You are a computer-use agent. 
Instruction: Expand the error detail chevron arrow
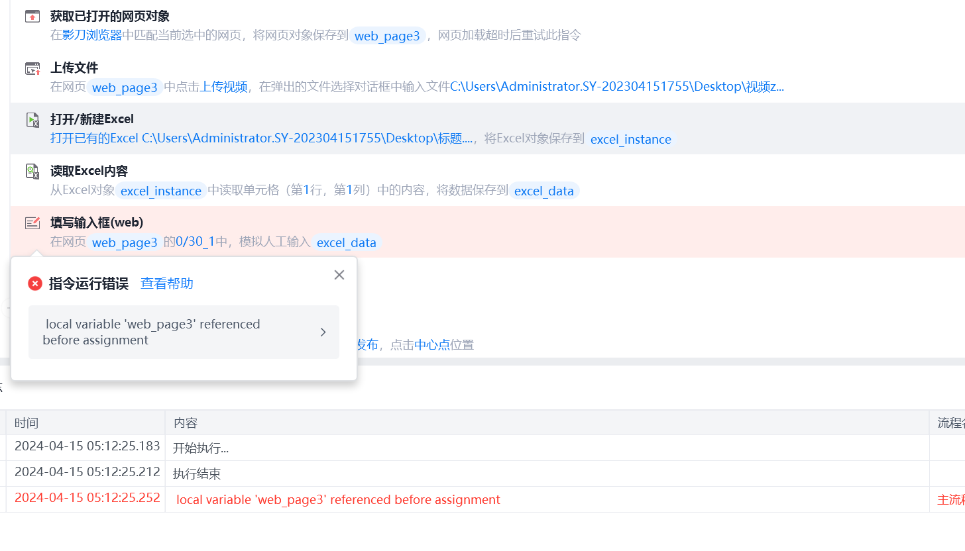click(323, 332)
